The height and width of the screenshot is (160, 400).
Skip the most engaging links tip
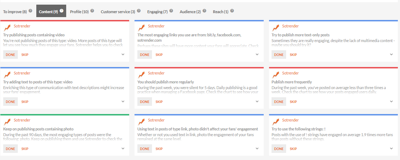159,55
